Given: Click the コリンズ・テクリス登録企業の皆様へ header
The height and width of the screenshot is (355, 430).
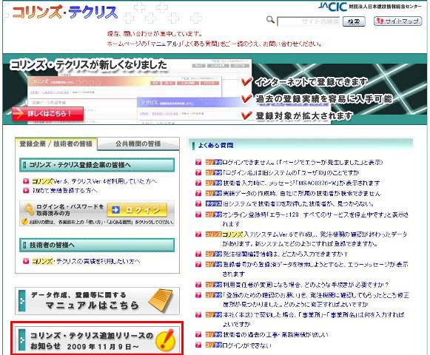Looking at the screenshot, I should [97, 165].
